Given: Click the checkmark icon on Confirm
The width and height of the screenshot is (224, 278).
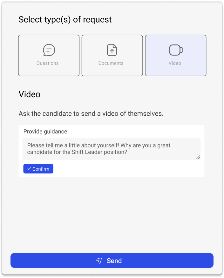Looking at the screenshot, I should tap(29, 169).
